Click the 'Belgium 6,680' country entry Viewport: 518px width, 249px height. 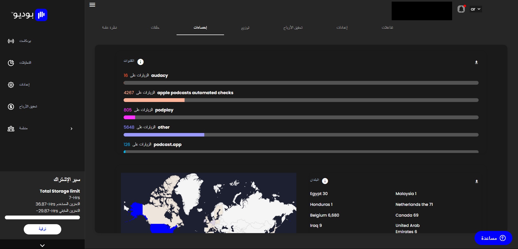point(324,215)
